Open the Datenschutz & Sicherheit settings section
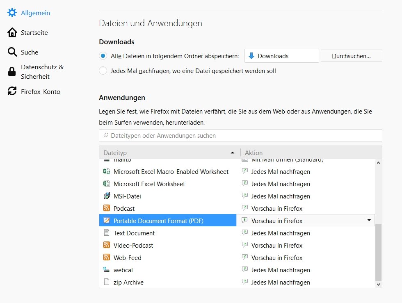The width and height of the screenshot is (402, 303). click(42, 72)
